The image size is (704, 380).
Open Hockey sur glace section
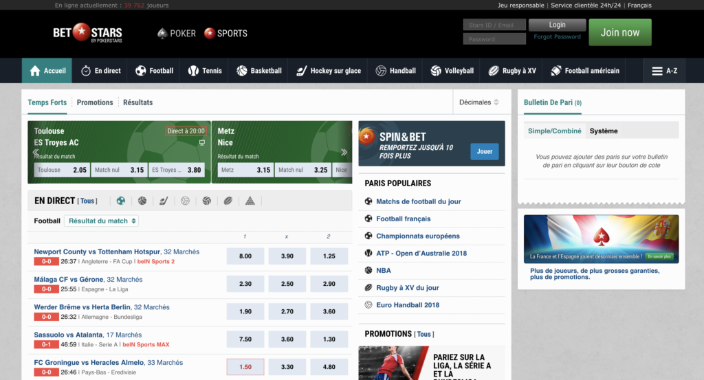pos(329,71)
